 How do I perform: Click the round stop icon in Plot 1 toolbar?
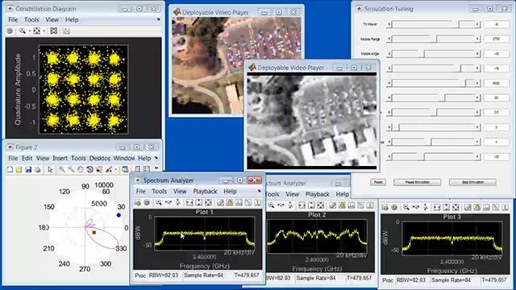pos(147,202)
